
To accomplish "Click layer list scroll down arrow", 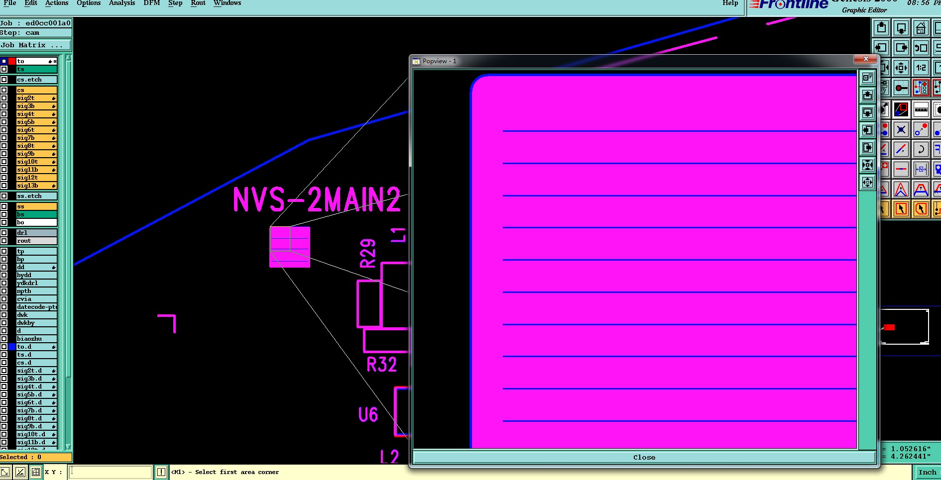I will click(69, 447).
